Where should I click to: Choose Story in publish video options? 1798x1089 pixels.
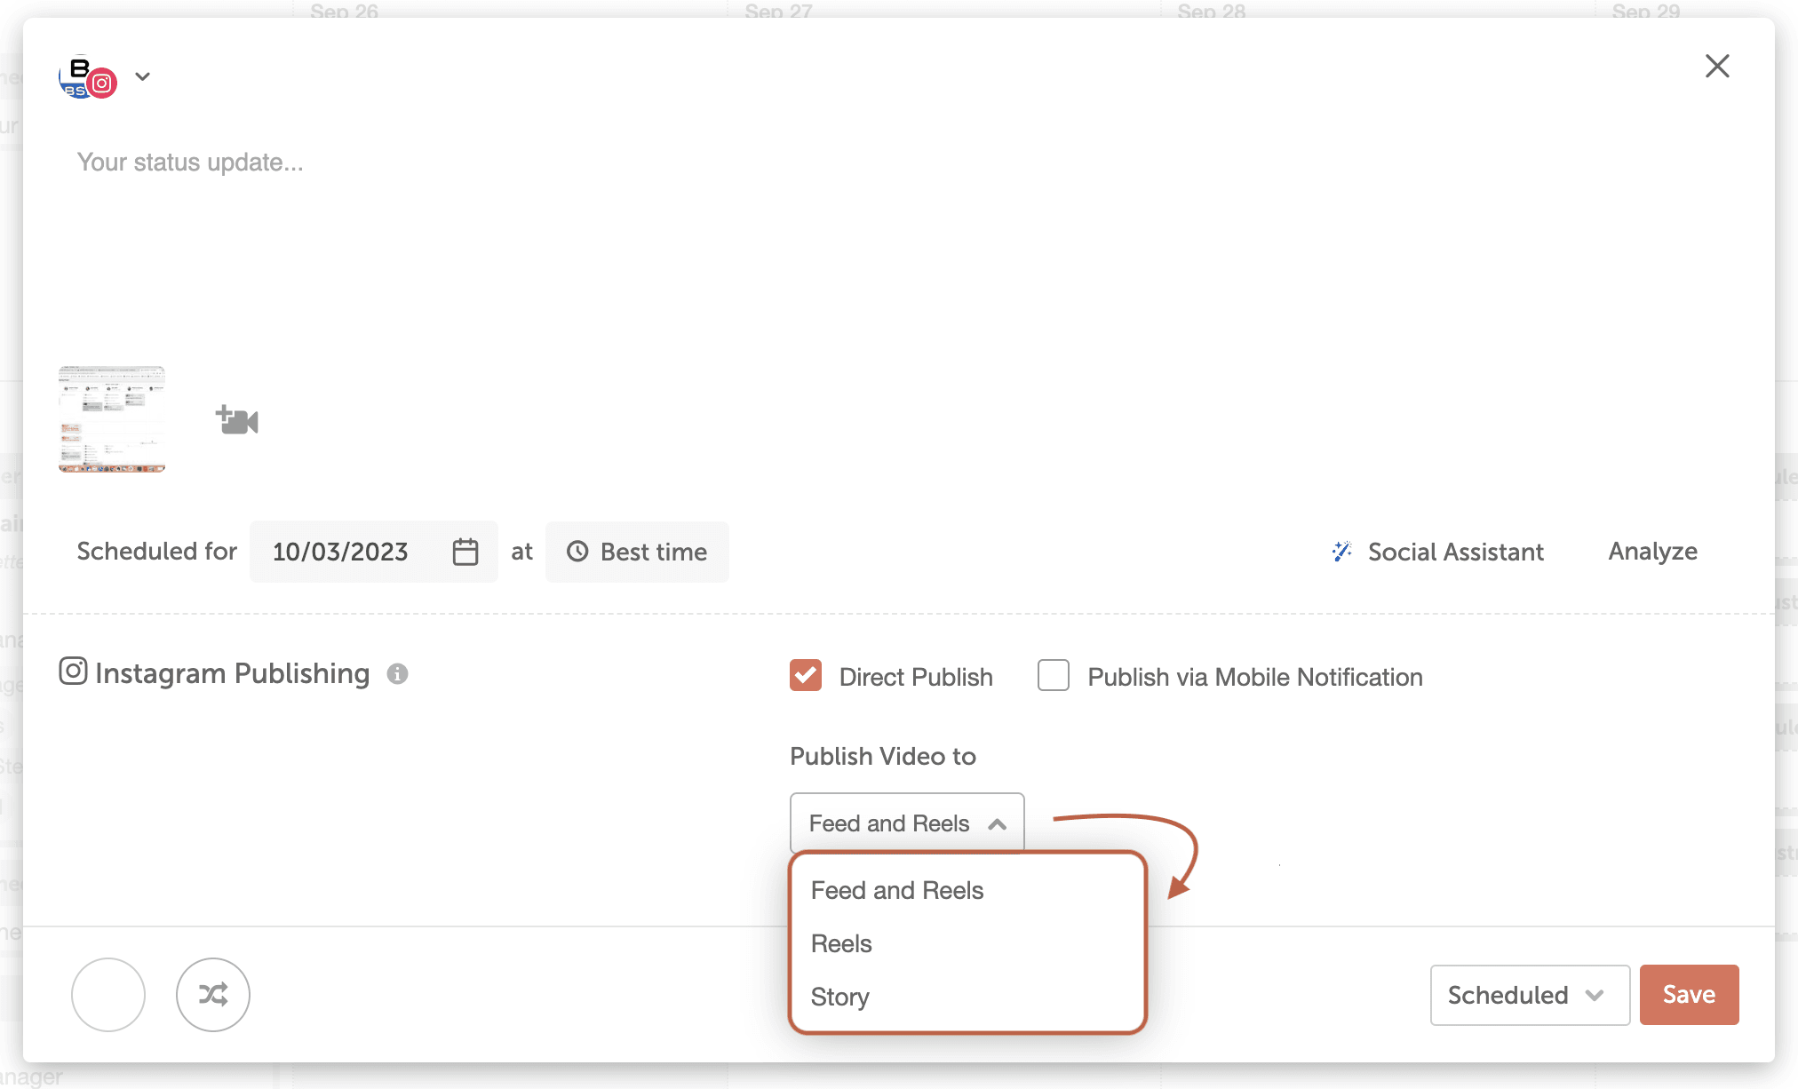tap(839, 997)
